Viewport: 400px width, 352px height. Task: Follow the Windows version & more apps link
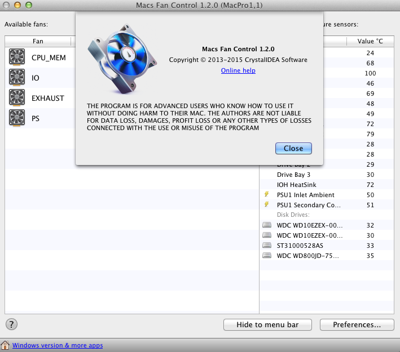point(58,345)
